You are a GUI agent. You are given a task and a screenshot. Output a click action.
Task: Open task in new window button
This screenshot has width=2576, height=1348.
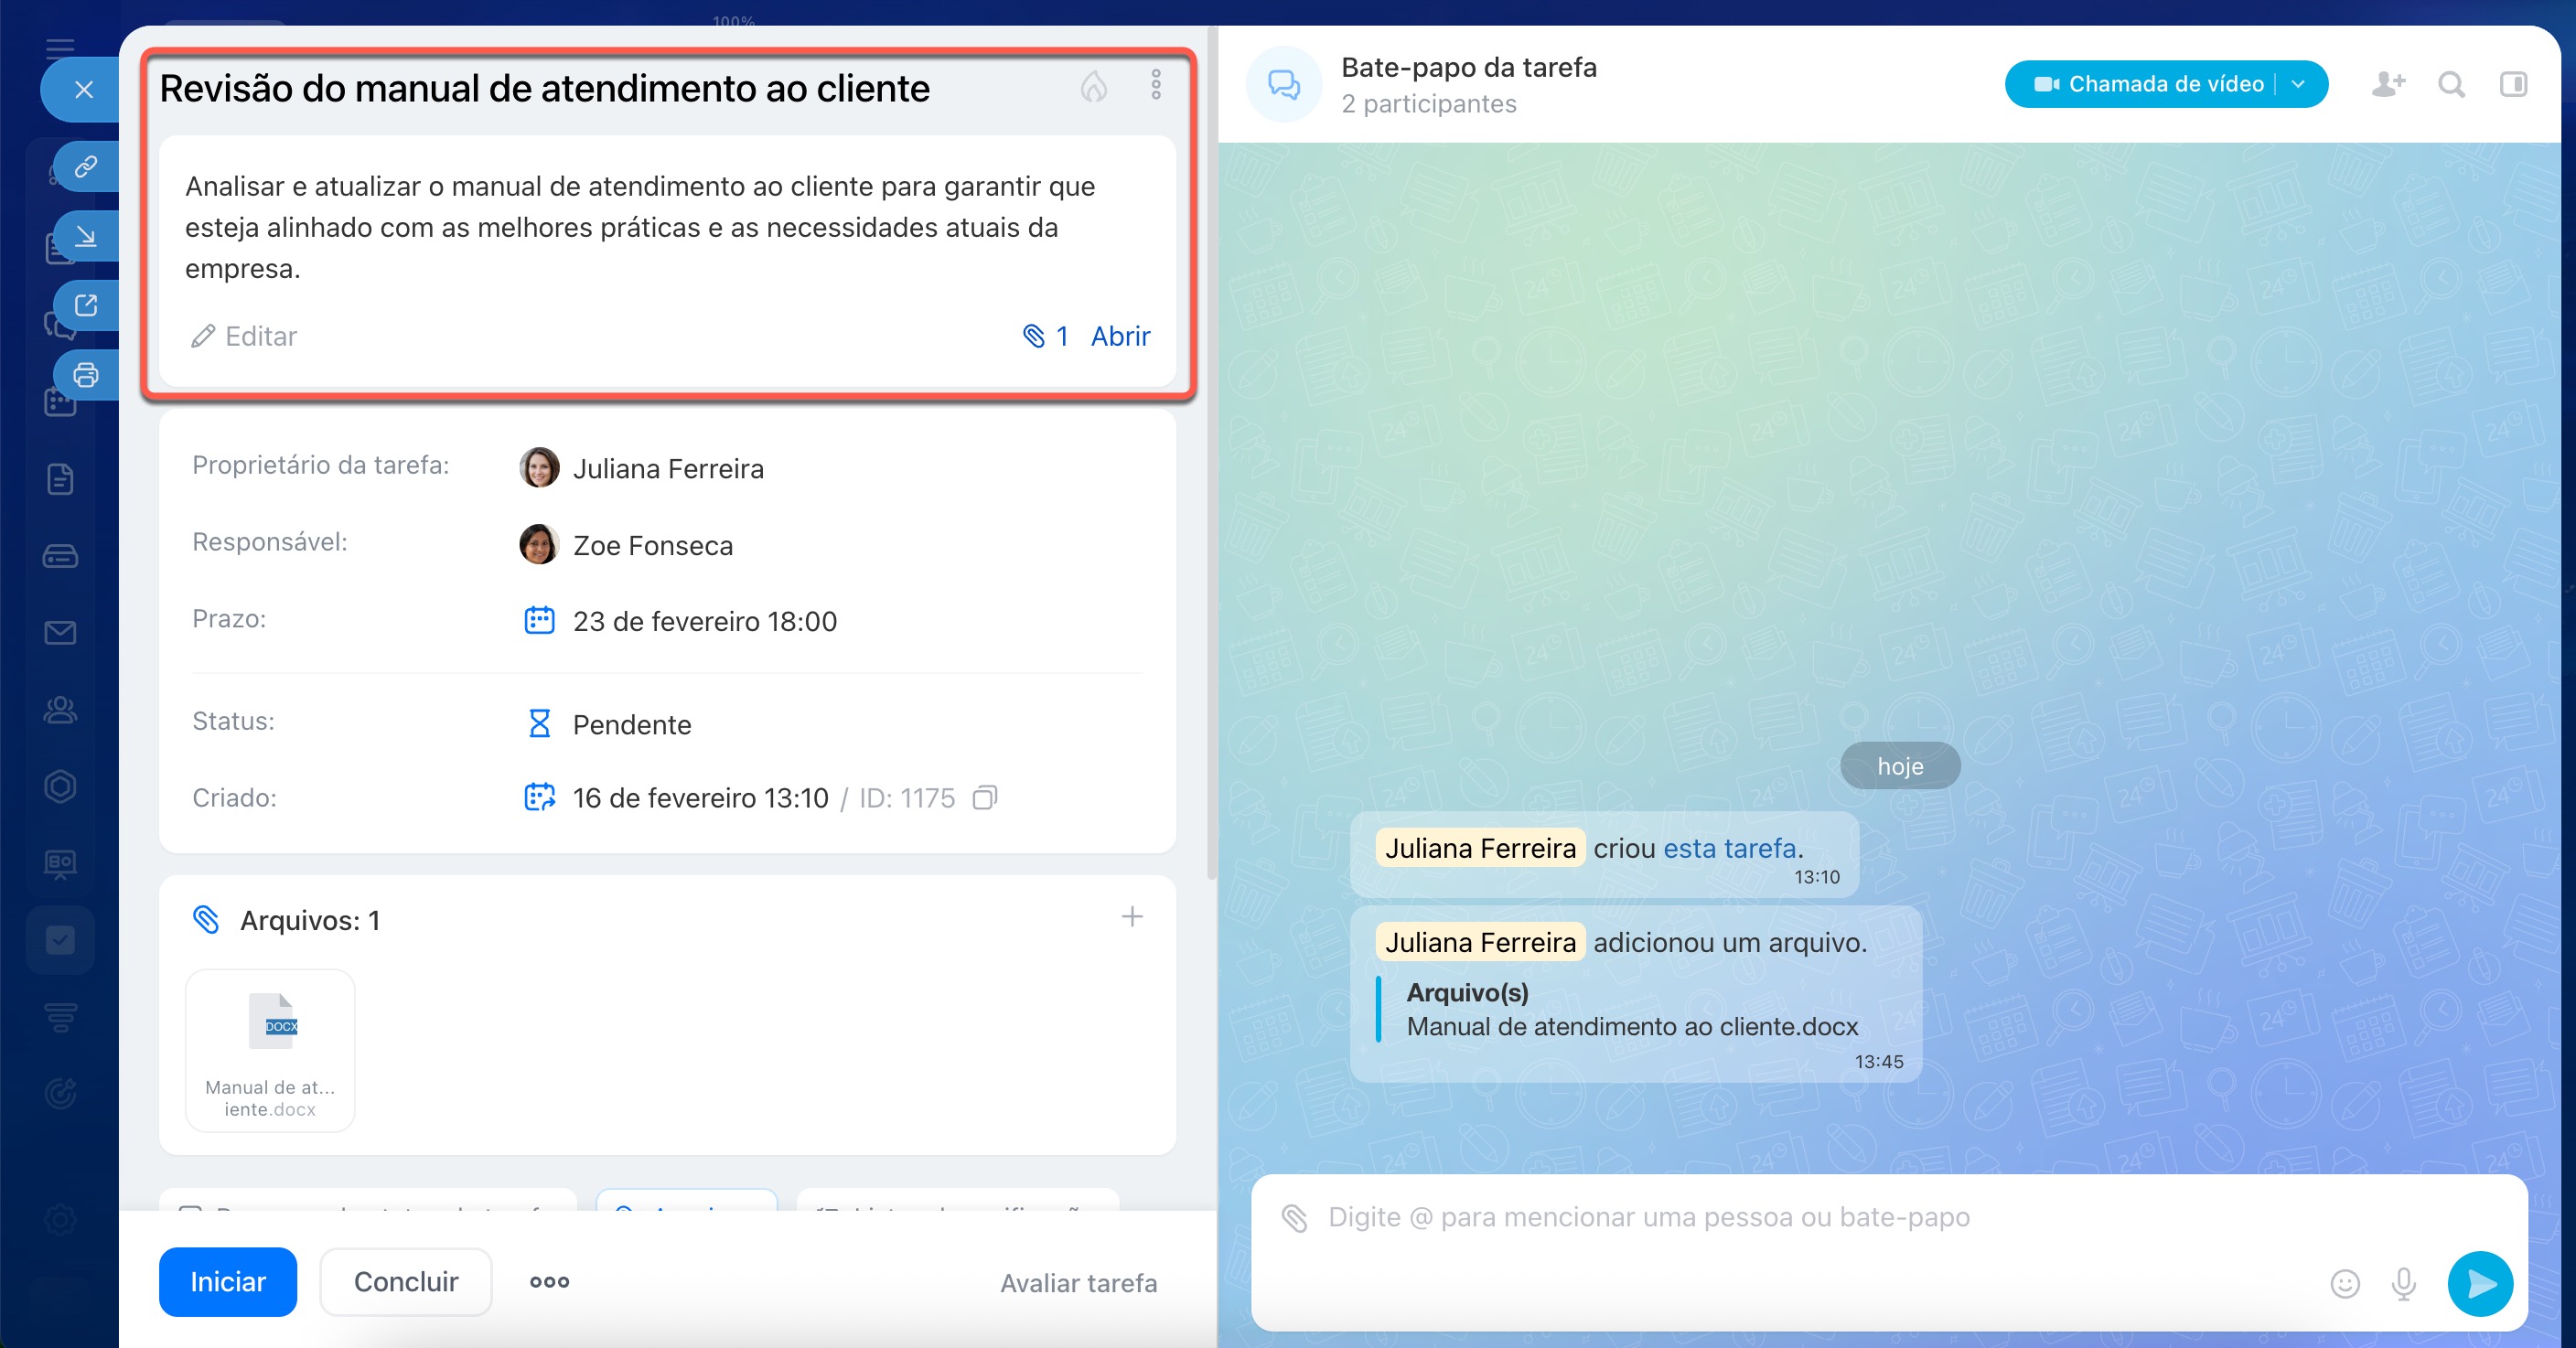click(86, 305)
